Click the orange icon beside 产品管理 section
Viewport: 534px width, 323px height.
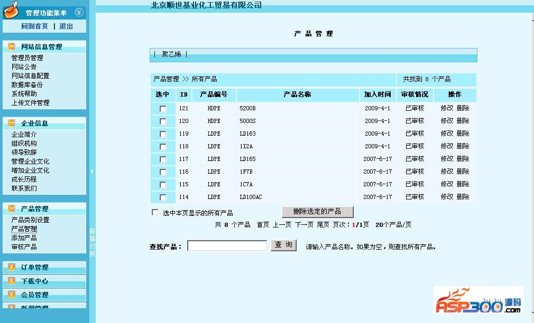click(12, 208)
